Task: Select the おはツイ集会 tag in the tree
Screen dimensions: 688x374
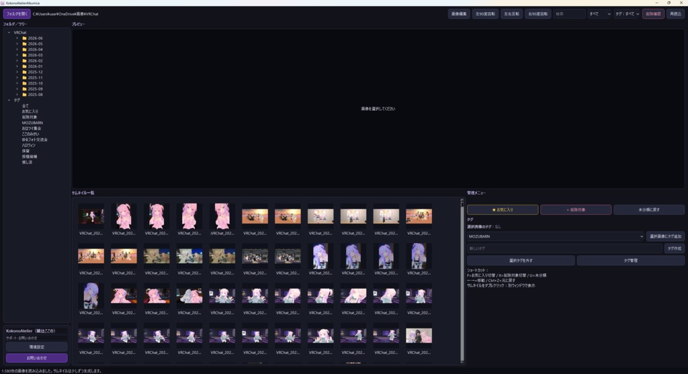Action: [x=32, y=128]
